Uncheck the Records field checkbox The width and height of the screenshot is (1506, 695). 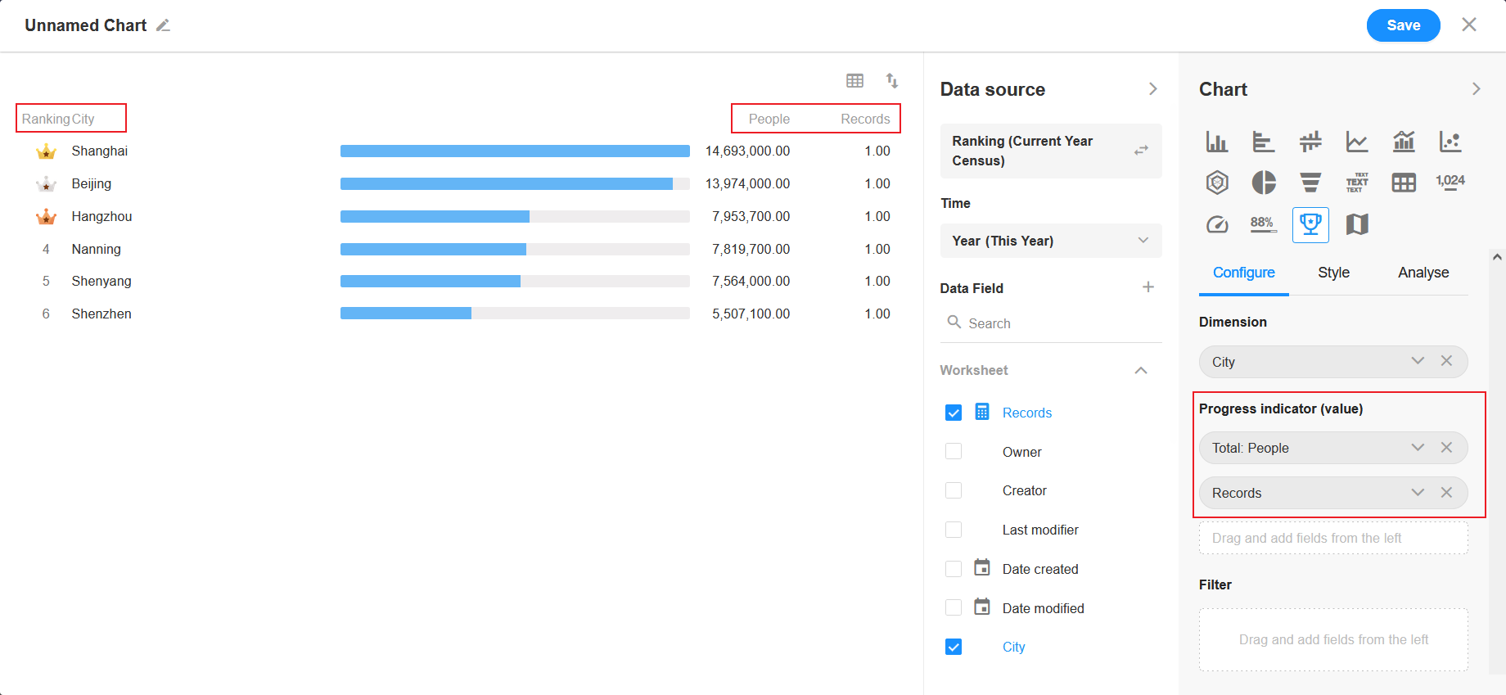(x=954, y=413)
